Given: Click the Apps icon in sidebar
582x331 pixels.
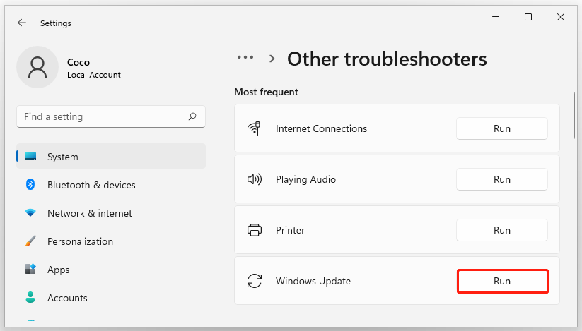Looking at the screenshot, I should tap(30, 269).
